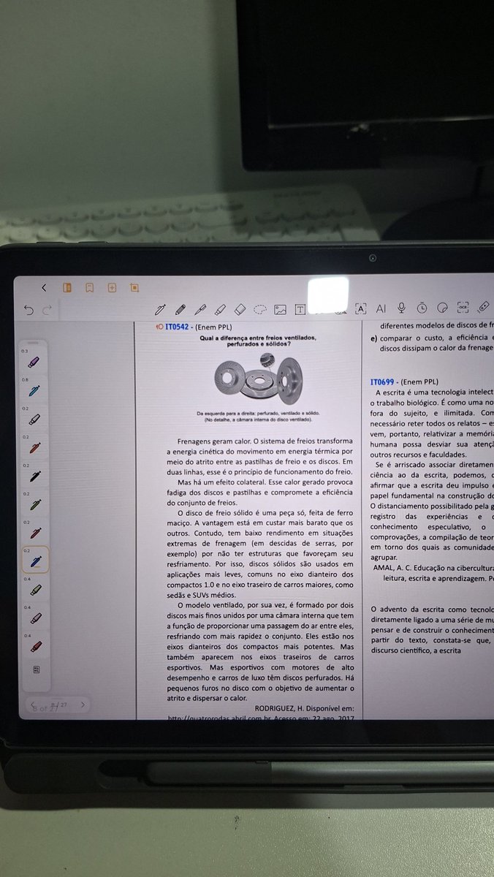This screenshot has height=877, width=494.
Task: Open the clock timer icon in toolbar
Action: tap(422, 308)
